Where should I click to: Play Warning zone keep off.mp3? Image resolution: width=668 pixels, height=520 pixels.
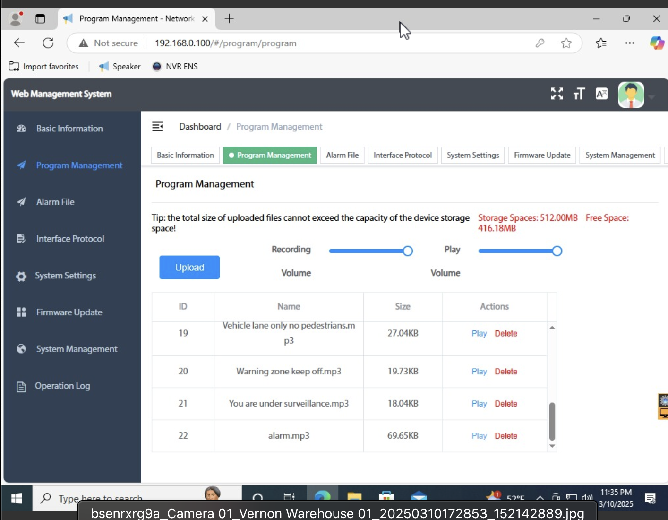tap(479, 372)
